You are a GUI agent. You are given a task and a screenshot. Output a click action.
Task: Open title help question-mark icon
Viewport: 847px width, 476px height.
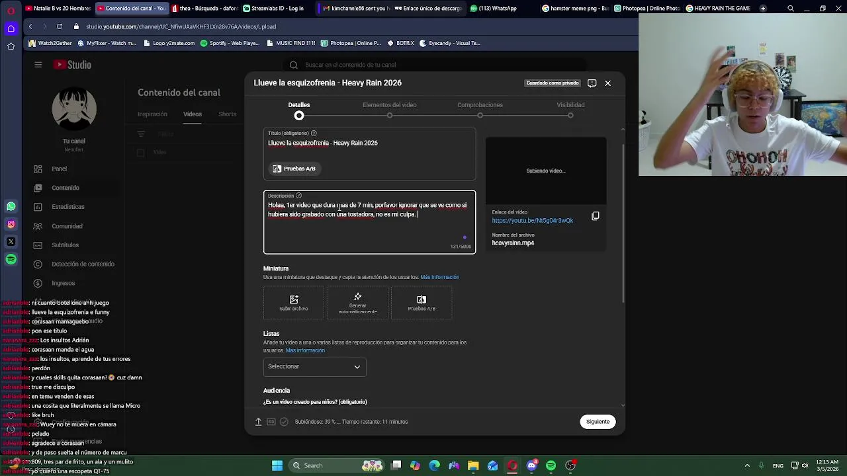314,133
